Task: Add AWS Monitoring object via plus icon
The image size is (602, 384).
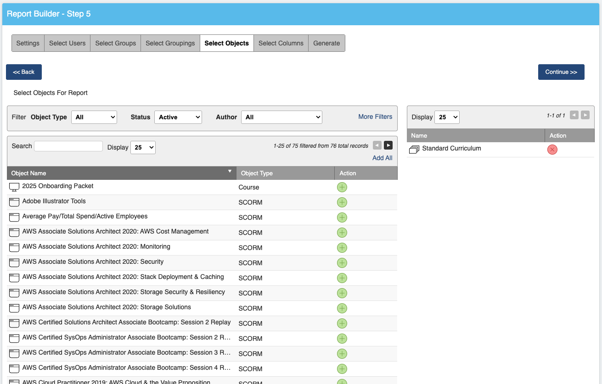Action: tap(342, 248)
